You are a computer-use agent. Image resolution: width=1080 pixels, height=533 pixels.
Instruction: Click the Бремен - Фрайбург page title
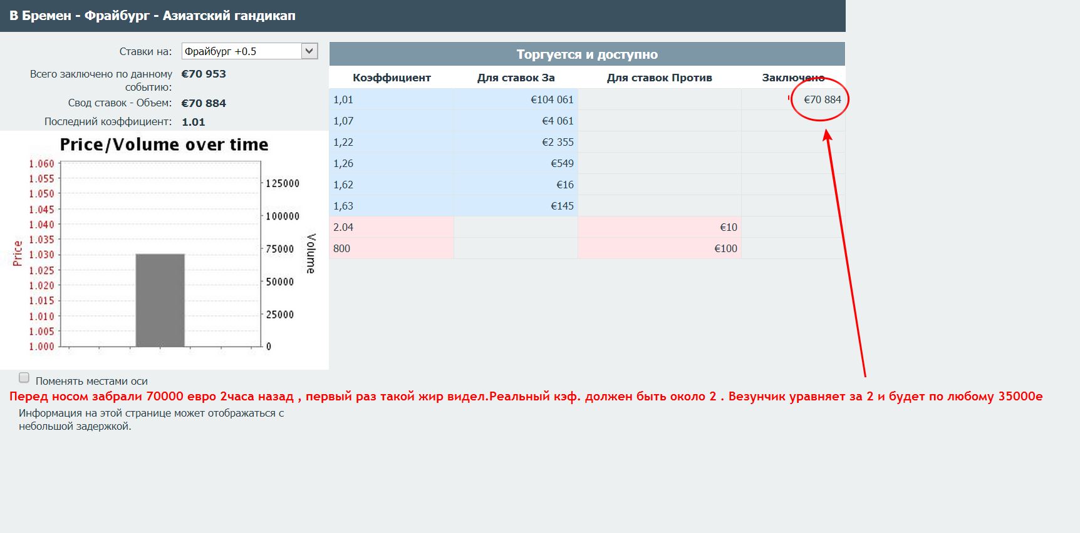coord(152,16)
